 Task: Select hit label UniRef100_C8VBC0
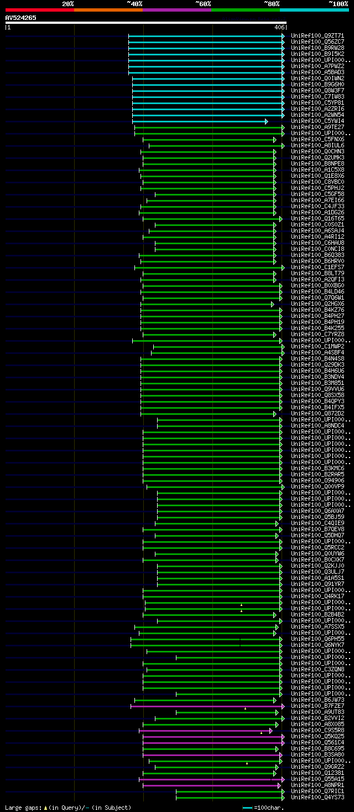(x=317, y=182)
